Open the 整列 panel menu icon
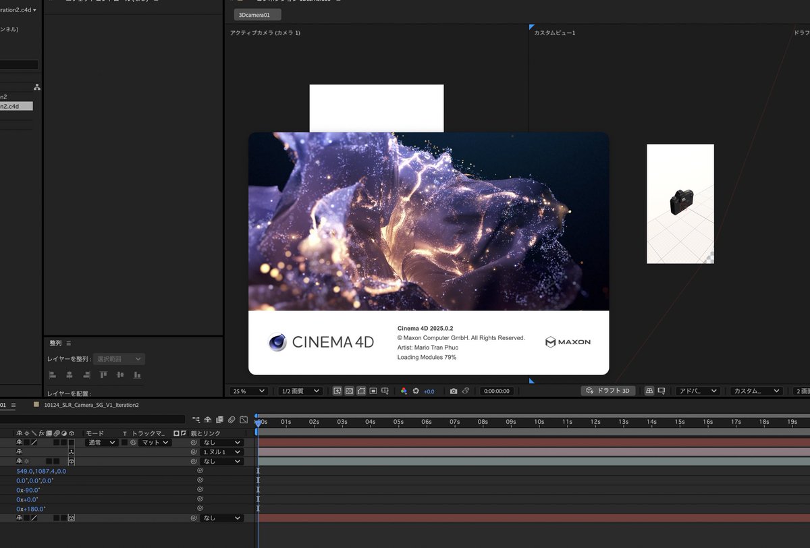The width and height of the screenshot is (810, 548). pos(68,344)
